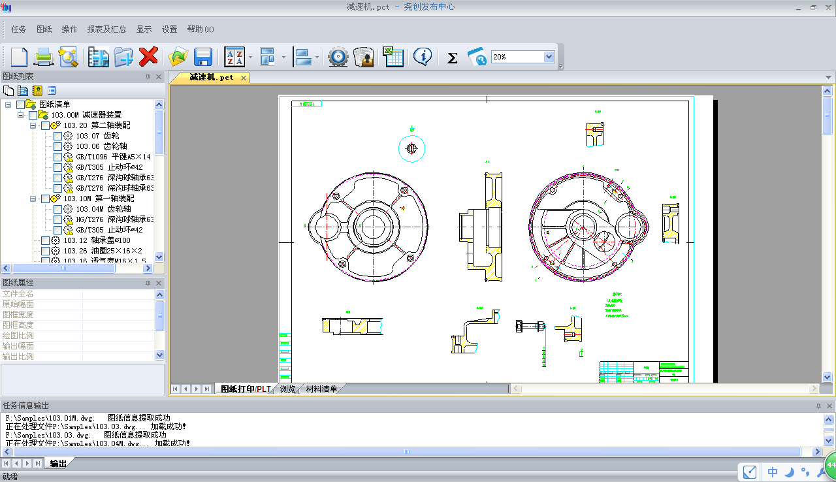Image resolution: width=836 pixels, height=482 pixels.
Task: Click the Chinese input 中 indicator
Action: [773, 472]
